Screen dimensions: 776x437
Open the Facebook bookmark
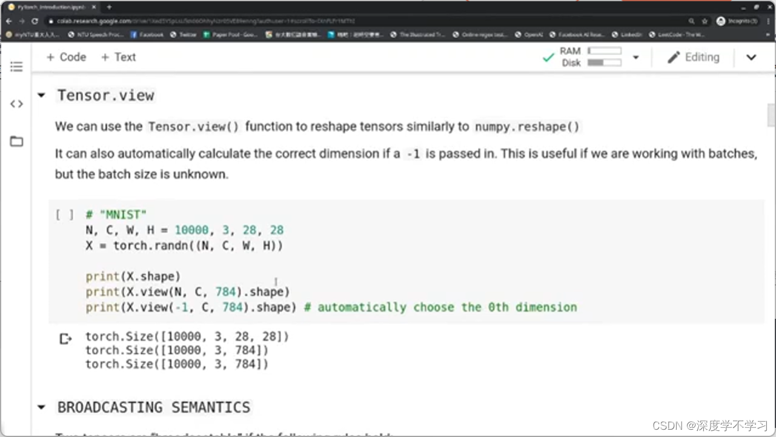click(147, 35)
